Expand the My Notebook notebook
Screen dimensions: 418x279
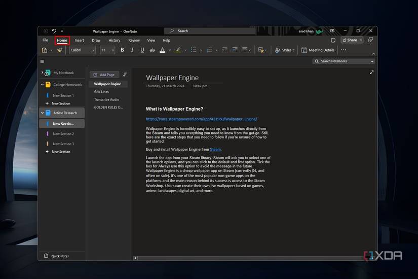(42, 73)
